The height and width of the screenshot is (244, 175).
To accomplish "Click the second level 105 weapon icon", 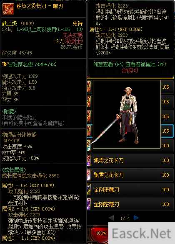I will click(x=90, y=102).
